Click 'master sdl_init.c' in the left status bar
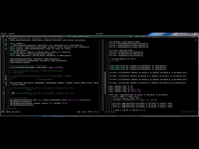This screenshot has height=149, width=199. [13, 112]
